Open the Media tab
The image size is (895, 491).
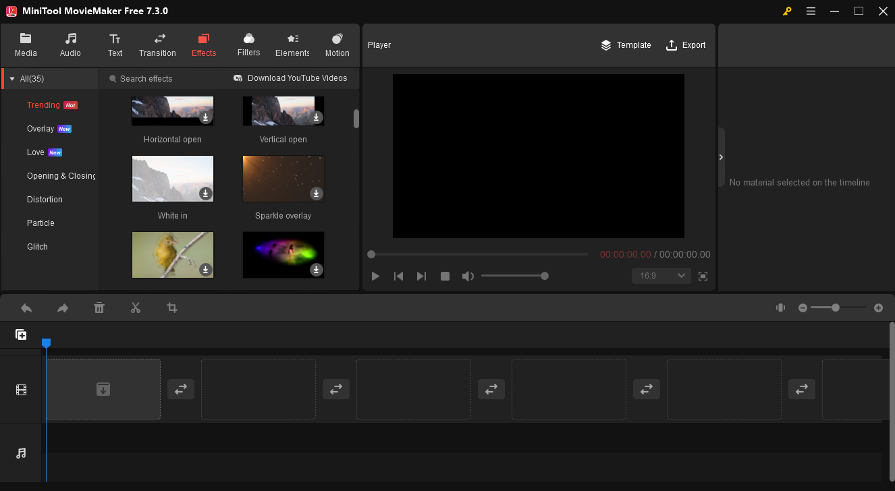coord(26,45)
